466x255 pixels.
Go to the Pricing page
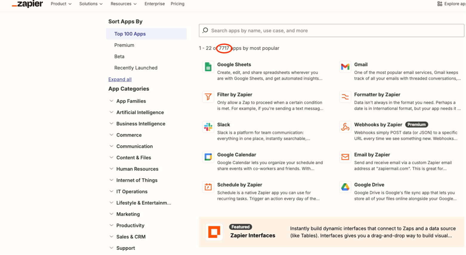[178, 4]
